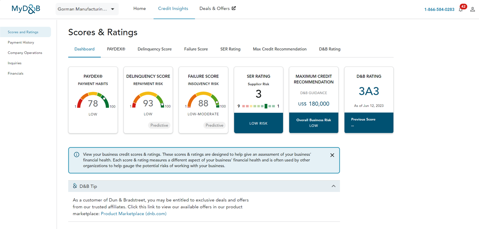Click the Previous Score footer on D&B Rating card
479x229 pixels.
(x=369, y=123)
